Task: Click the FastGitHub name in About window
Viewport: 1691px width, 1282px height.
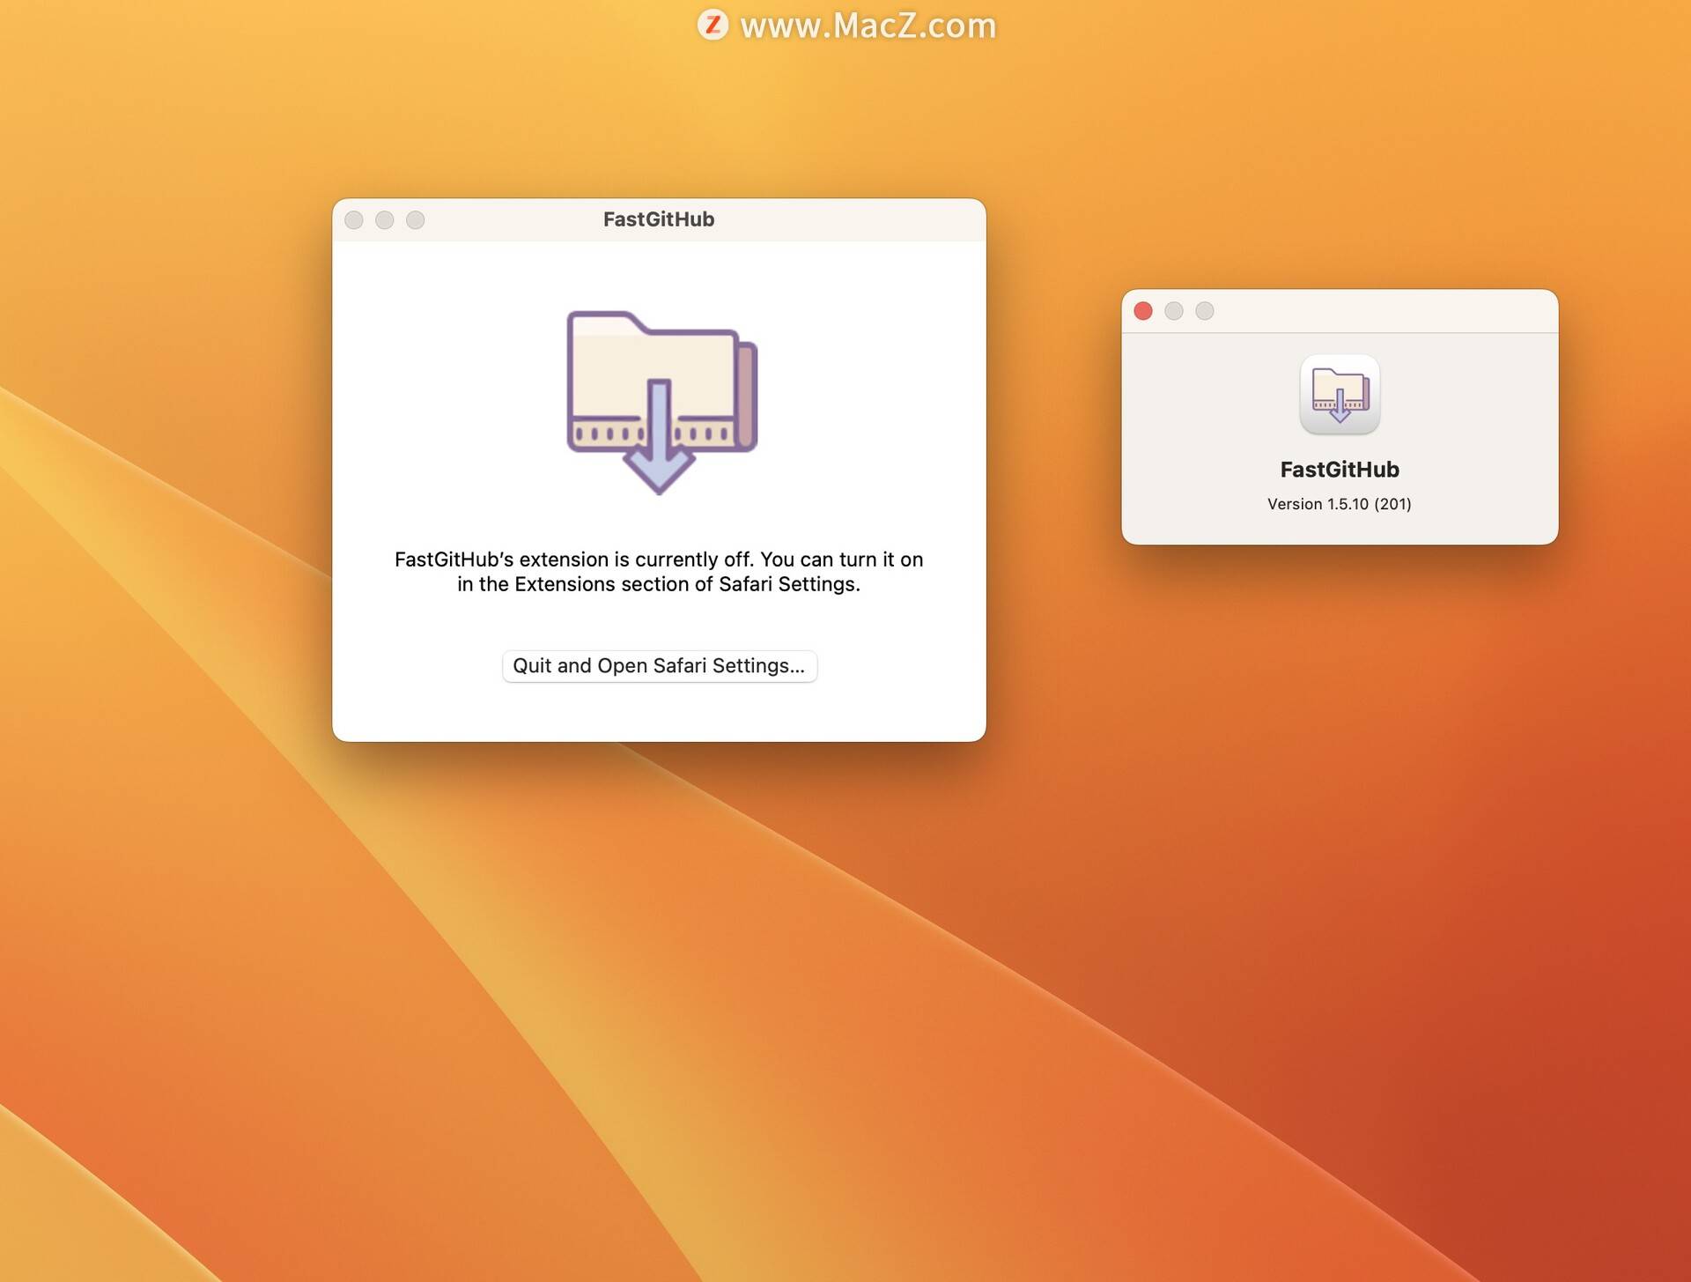Action: tap(1339, 470)
